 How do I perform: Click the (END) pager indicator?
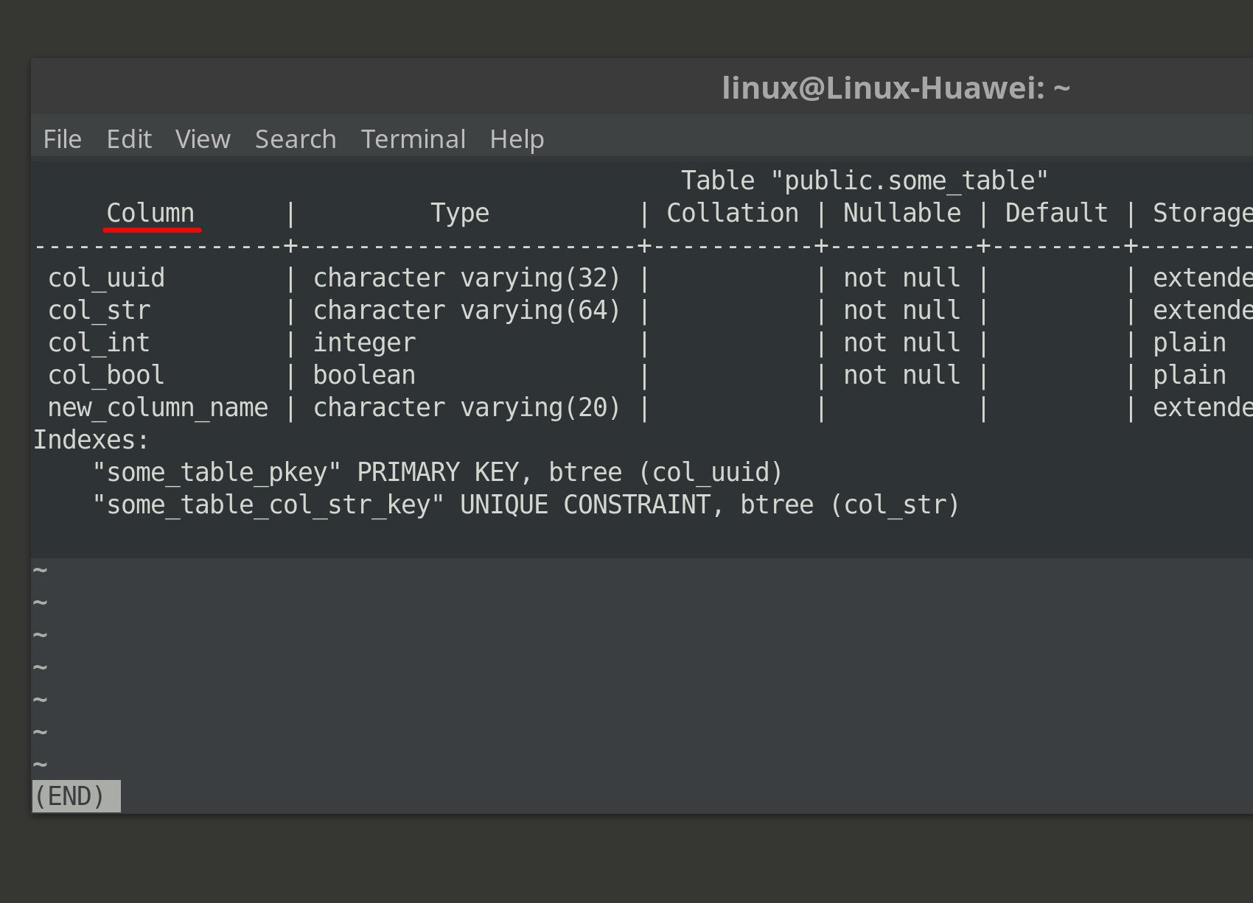(74, 795)
